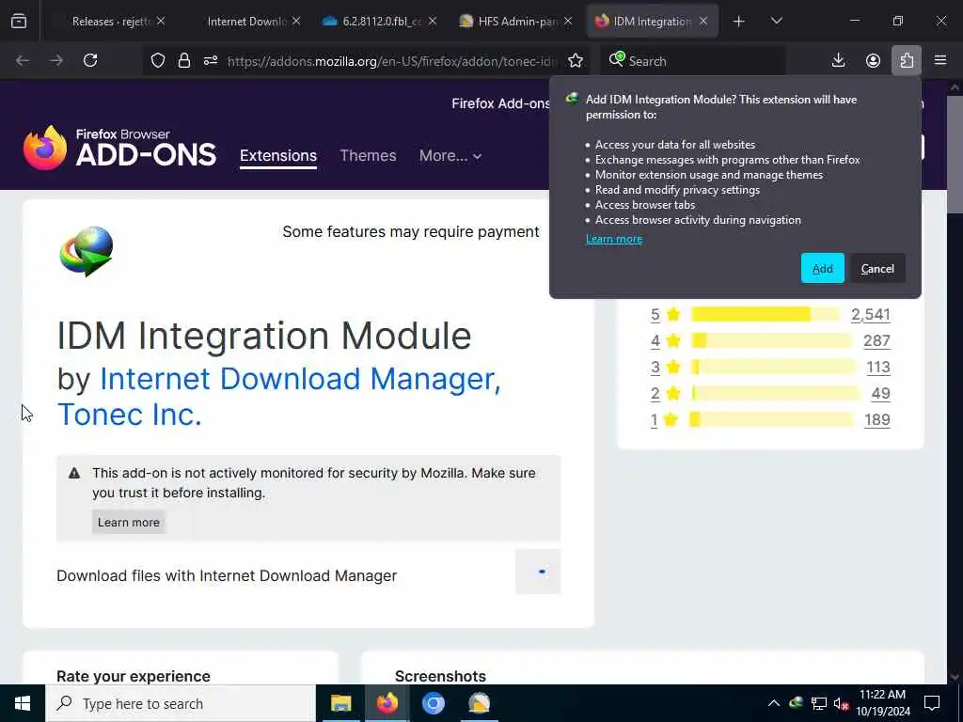The image size is (963, 722).
Task: Go back with the back arrow
Action: pyautogui.click(x=23, y=60)
